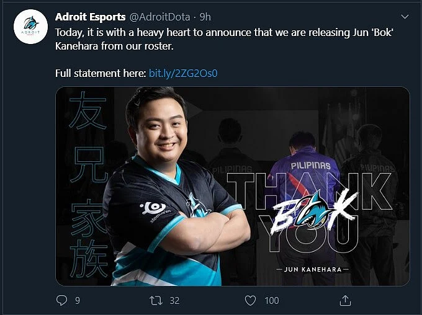Retweet using the retweet arrows icon
Screen dimensions: 422x315
156,301
